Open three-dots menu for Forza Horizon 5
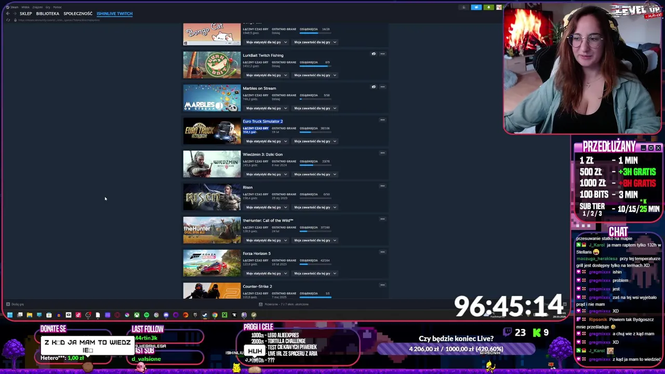The image size is (665, 374). (x=382, y=252)
